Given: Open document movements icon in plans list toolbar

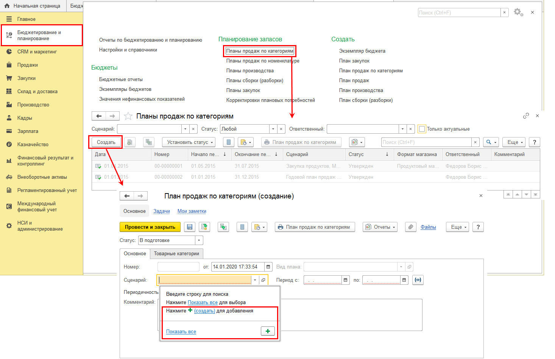Looking at the screenshot, I should [x=228, y=142].
